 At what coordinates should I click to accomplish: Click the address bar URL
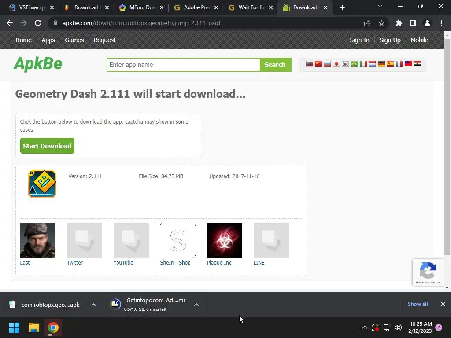(x=141, y=23)
